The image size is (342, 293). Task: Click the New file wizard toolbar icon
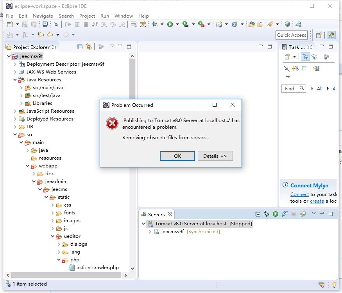tap(10, 25)
